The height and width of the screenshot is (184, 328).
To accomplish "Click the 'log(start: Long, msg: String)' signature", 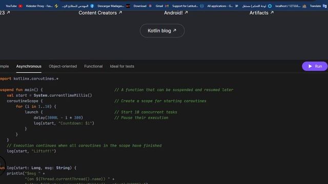I will pyautogui.click(x=39, y=168).
